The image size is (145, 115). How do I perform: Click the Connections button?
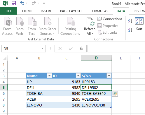110,19
